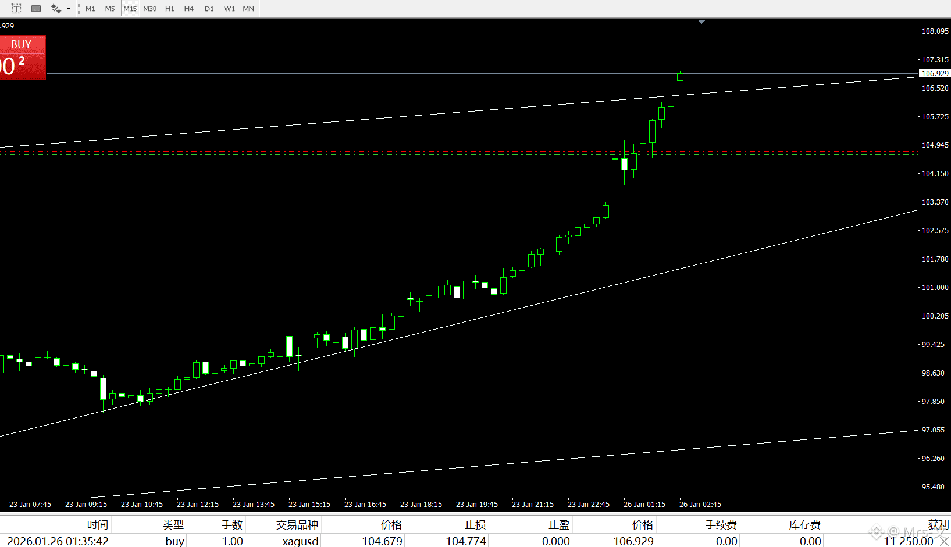Switch chart to M5 timeframe
Screen dimensions: 951x547
(x=110, y=8)
